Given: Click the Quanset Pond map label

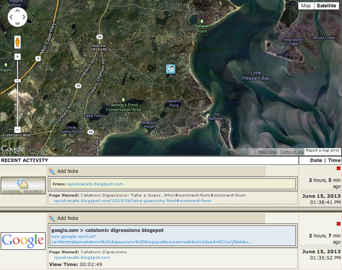Looking at the screenshot, I should (149, 124).
